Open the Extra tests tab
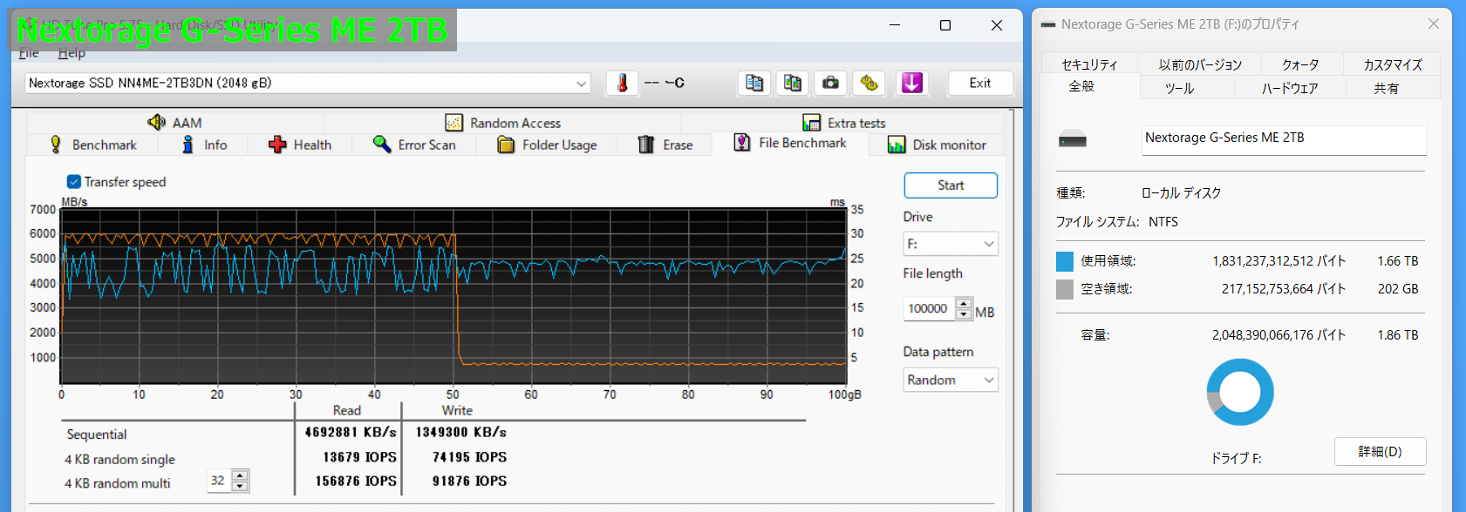1466x512 pixels. (843, 123)
